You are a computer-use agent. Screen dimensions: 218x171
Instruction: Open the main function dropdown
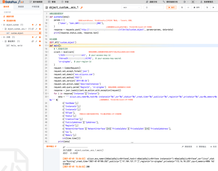[131, 7]
